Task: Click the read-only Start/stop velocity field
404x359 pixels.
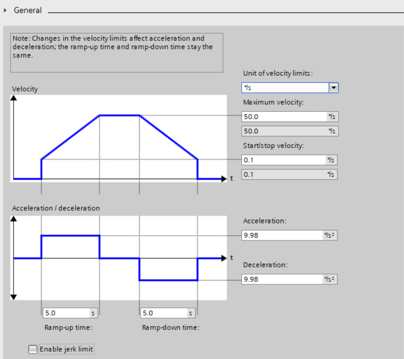Action: [289, 174]
